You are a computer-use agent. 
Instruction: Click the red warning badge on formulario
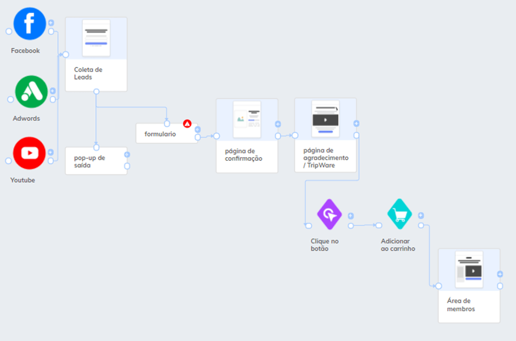click(x=187, y=124)
